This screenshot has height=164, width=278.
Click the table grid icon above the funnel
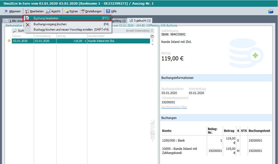pyautogui.click(x=152, y=133)
